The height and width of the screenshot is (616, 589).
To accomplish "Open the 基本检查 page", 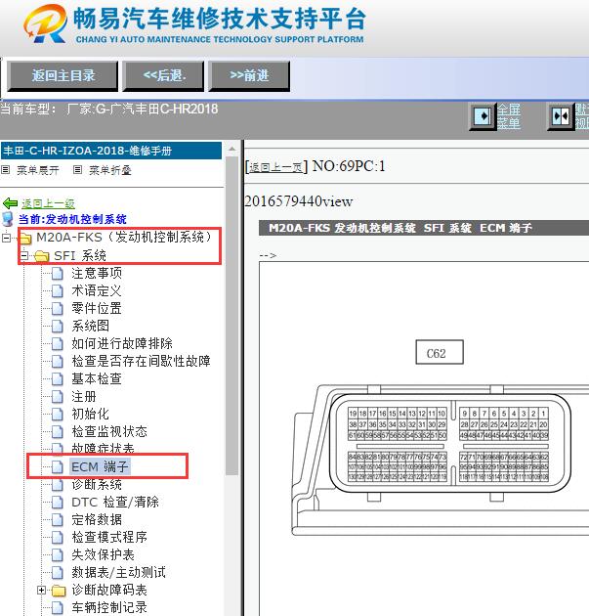I will click(x=97, y=378).
